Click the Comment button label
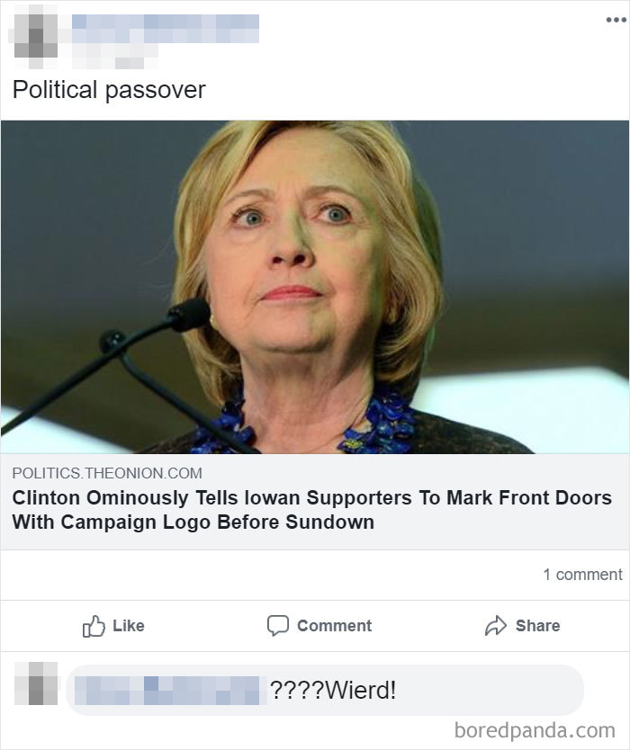This screenshot has height=750, width=630. [x=334, y=626]
